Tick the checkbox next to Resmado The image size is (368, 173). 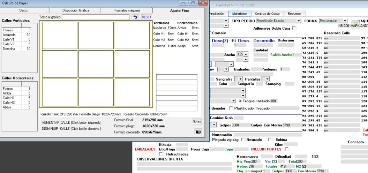243,140
